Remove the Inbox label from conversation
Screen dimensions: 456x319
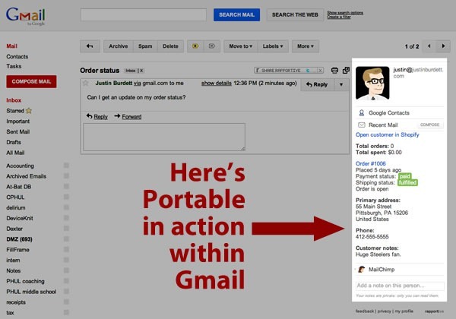pyautogui.click(x=141, y=71)
